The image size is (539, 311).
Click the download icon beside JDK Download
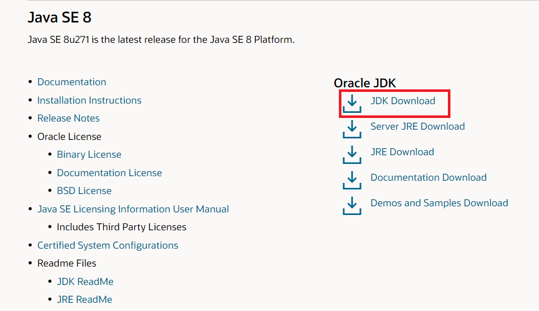click(x=352, y=104)
